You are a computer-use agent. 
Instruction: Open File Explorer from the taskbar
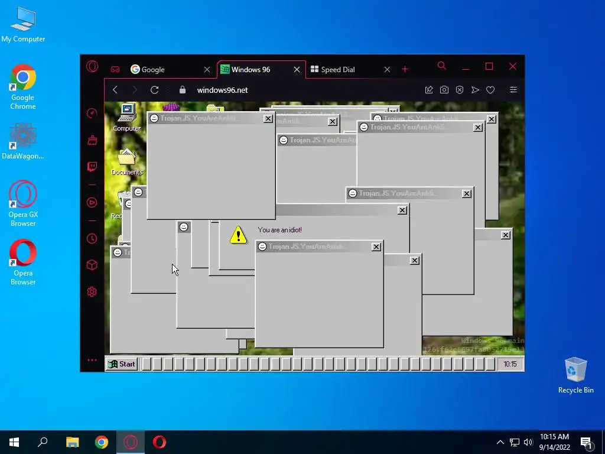point(72,442)
